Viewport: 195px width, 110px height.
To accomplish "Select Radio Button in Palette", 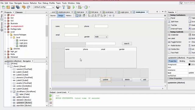I will point(175,46).
